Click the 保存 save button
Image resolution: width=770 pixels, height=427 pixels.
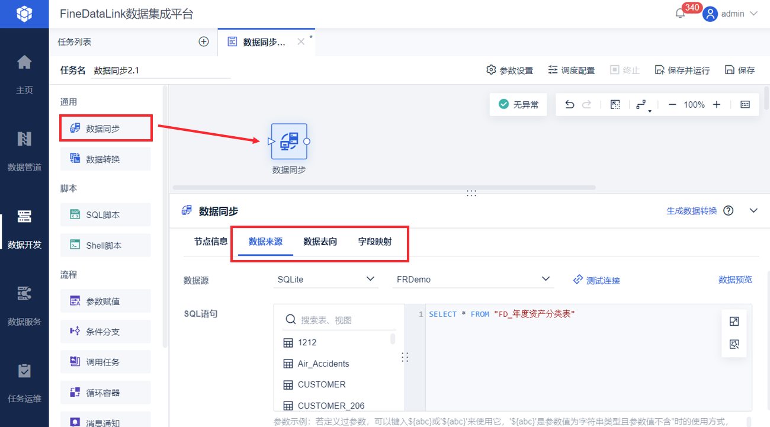pos(740,70)
